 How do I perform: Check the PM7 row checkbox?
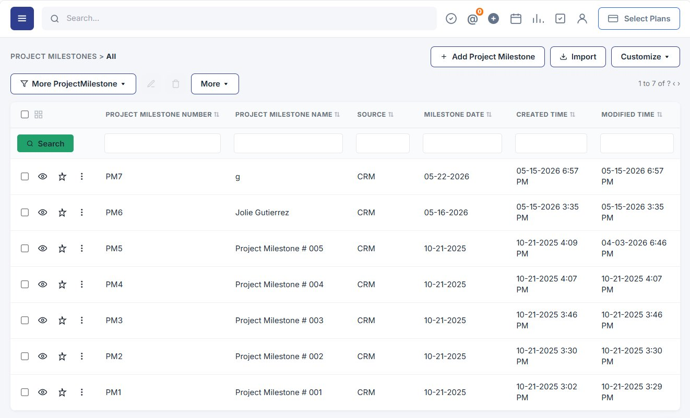coord(25,177)
